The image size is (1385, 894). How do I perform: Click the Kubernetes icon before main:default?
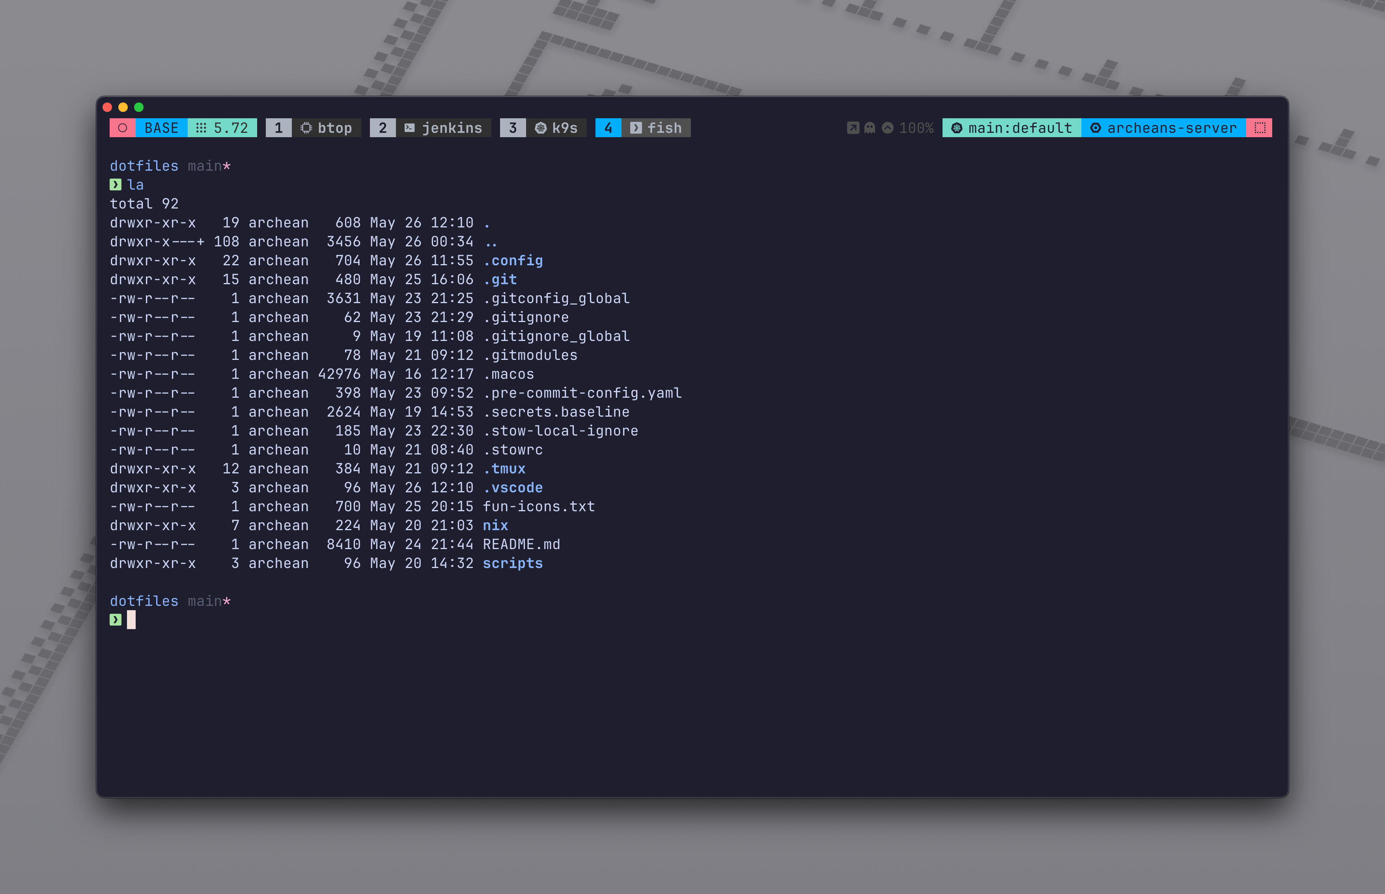pos(956,128)
